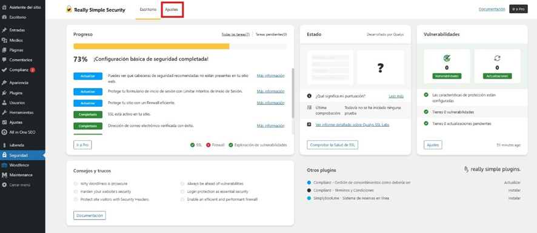Screen dimensions: 537x233
Task: Click Actualizar button for security headers task
Action: pos(88,76)
